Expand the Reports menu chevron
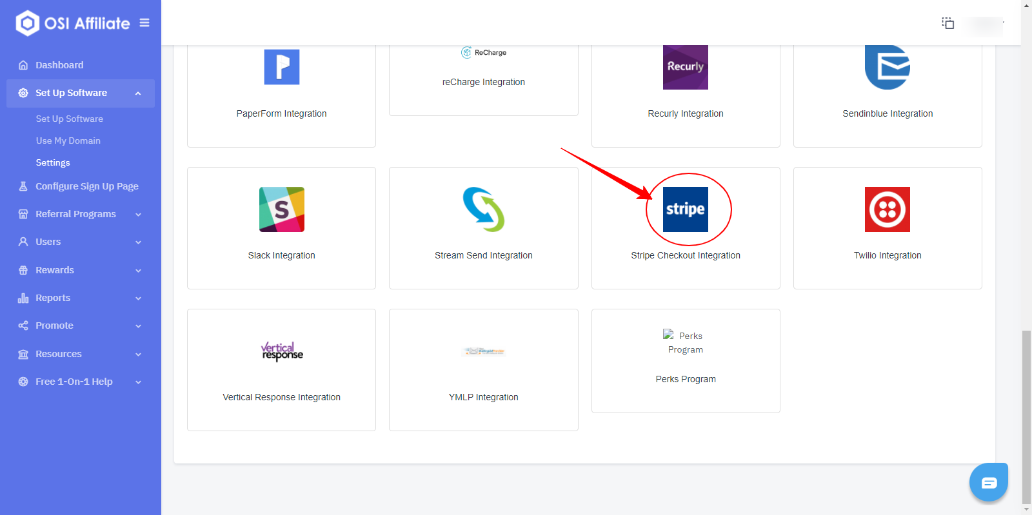This screenshot has height=515, width=1032. coord(138,298)
